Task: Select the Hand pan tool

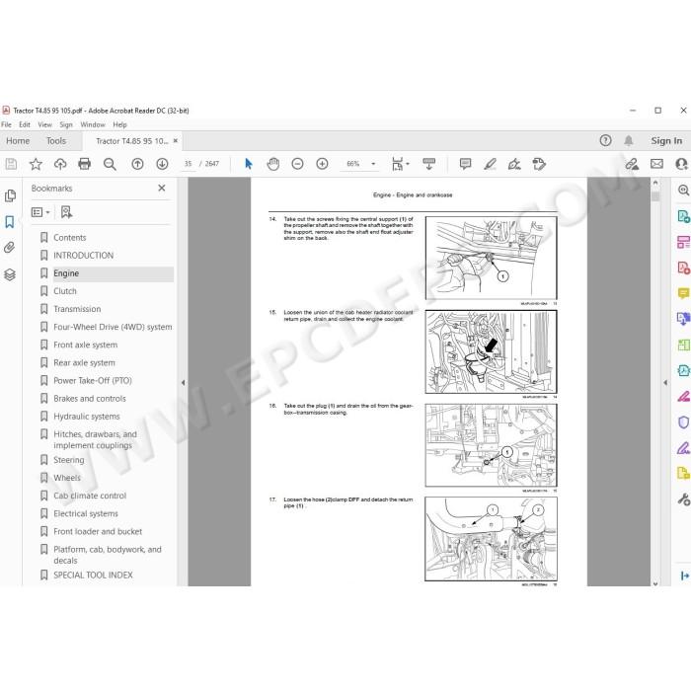Action: pyautogui.click(x=273, y=164)
